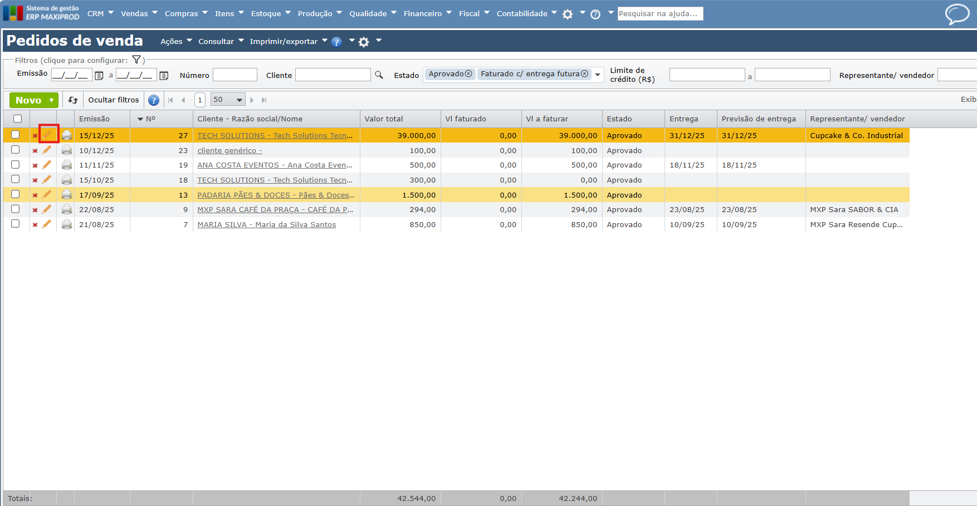Print order 7 with the printer icon

tap(67, 224)
